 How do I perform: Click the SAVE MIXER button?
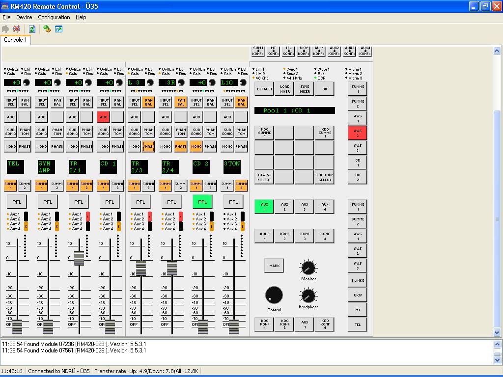tap(305, 89)
